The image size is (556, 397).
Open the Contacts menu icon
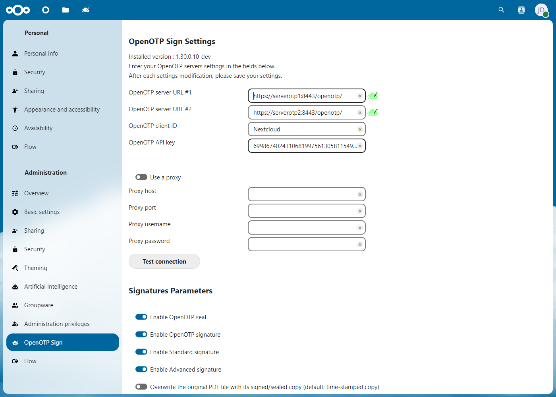click(x=521, y=10)
